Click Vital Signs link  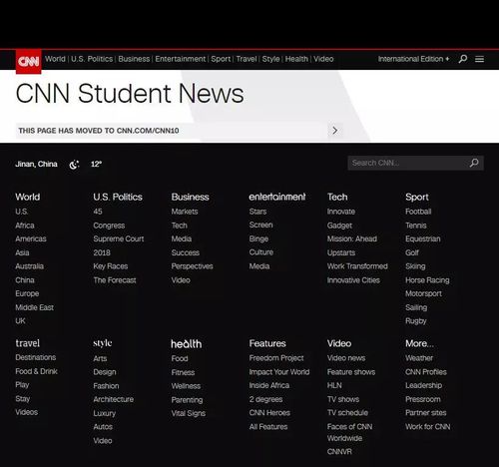[x=189, y=413]
